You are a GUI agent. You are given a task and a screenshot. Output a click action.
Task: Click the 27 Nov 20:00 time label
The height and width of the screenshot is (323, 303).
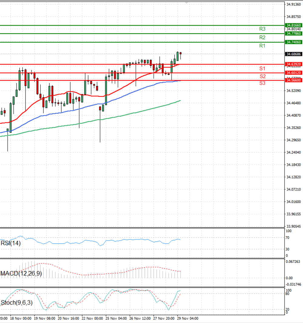(x=164, y=318)
